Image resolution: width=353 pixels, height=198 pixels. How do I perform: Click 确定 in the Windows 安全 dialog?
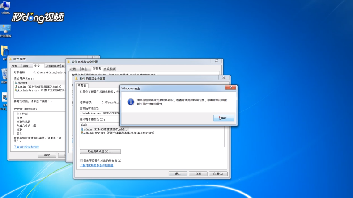point(224,118)
